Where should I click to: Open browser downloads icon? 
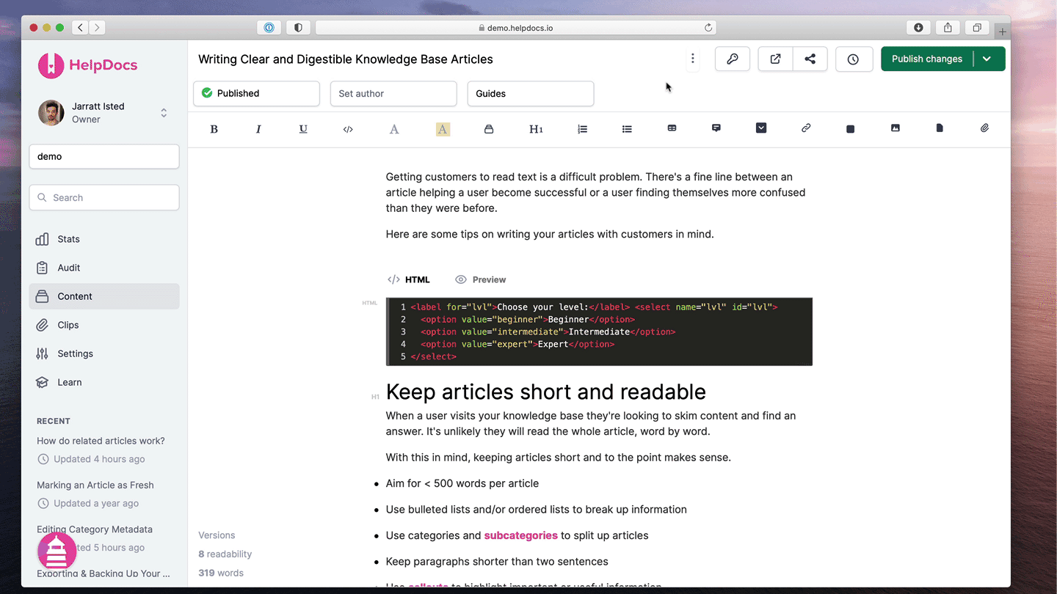pyautogui.click(x=918, y=28)
